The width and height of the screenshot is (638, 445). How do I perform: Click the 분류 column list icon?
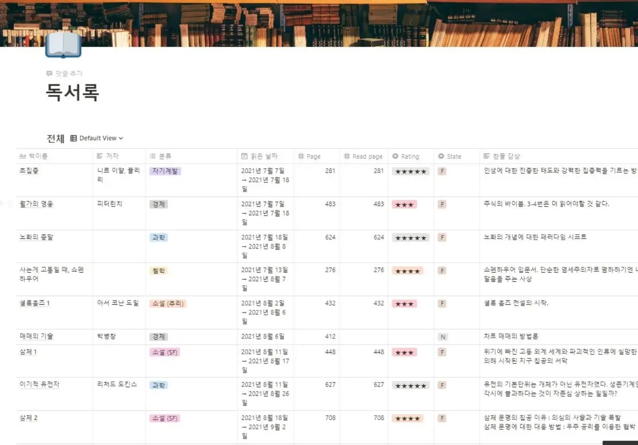click(x=153, y=156)
